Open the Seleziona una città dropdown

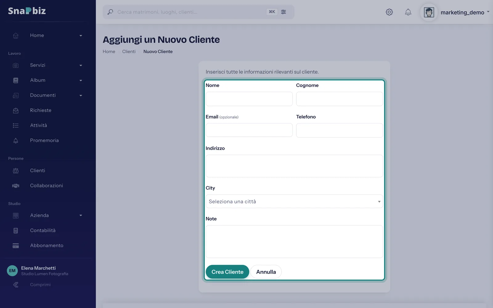(x=294, y=201)
